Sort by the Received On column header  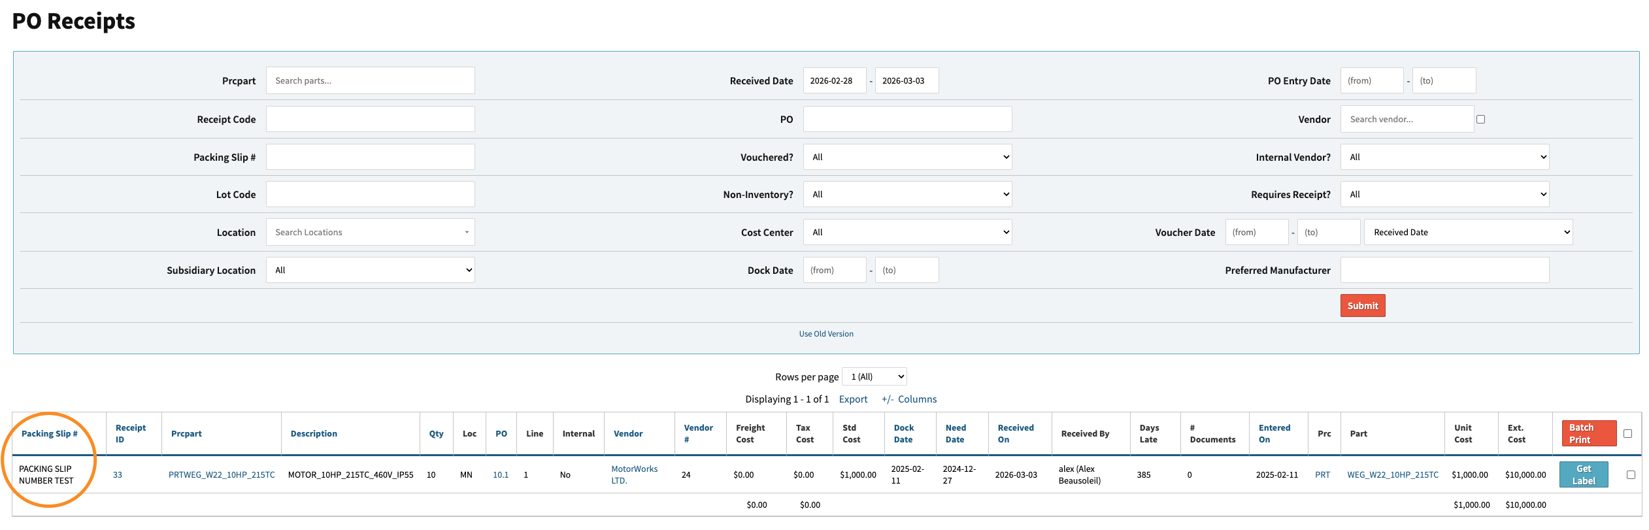tap(1015, 433)
